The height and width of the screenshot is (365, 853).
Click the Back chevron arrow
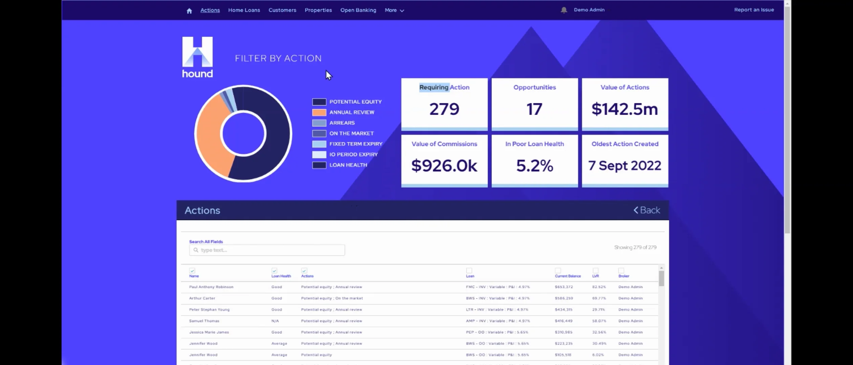coord(636,210)
